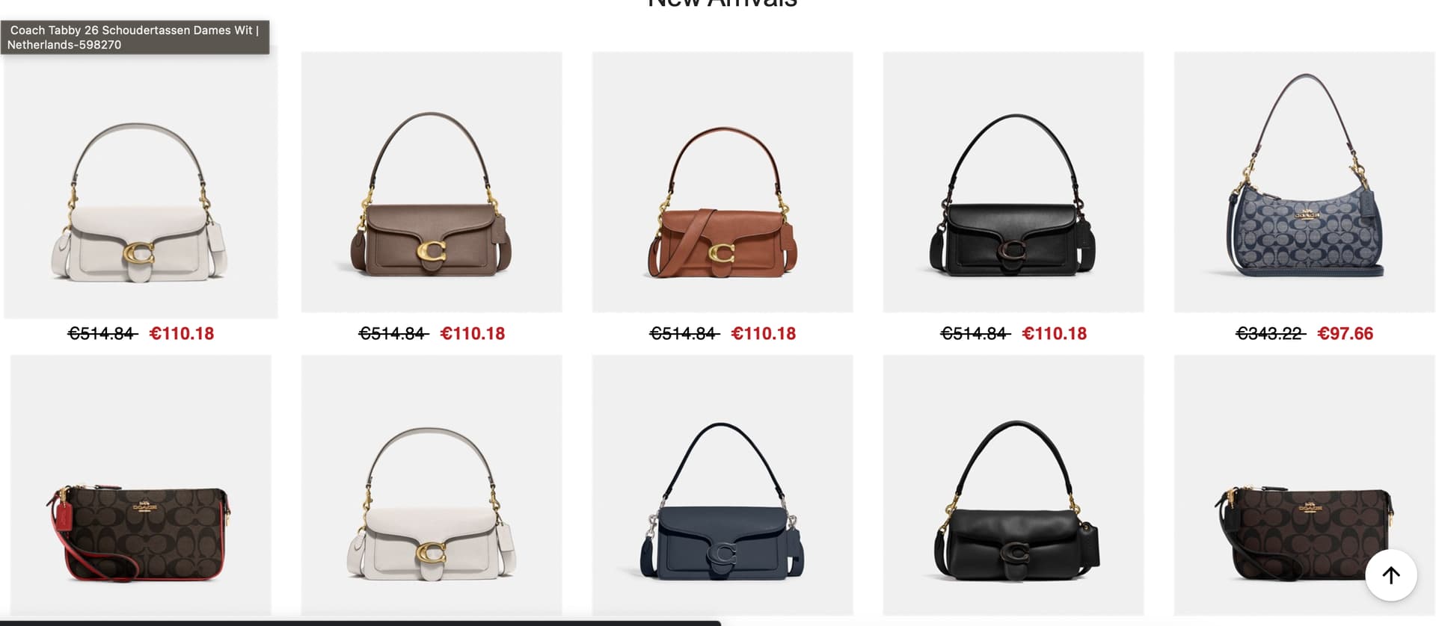
Task: Select the dark brown signature wristlet
Action: [x=1304, y=486]
